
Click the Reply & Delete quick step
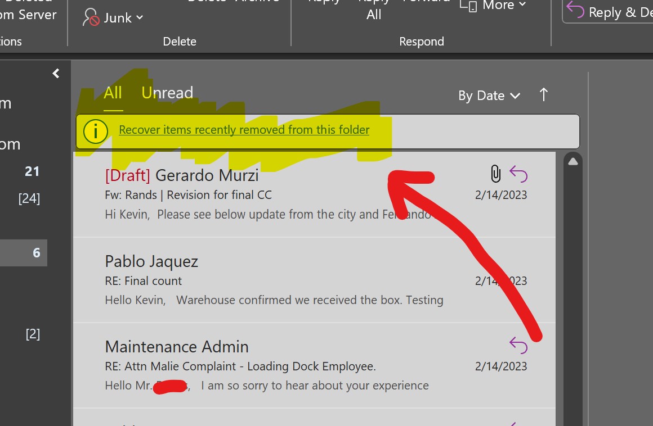609,11
